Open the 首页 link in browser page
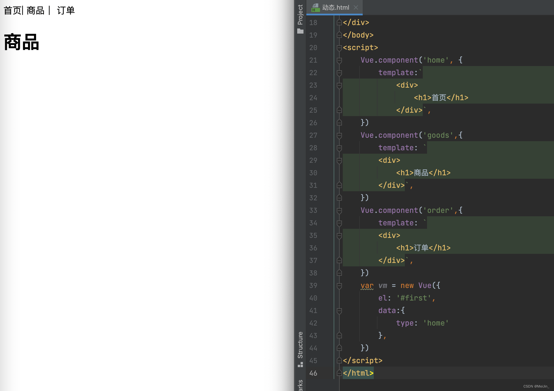554x391 pixels. 12,11
